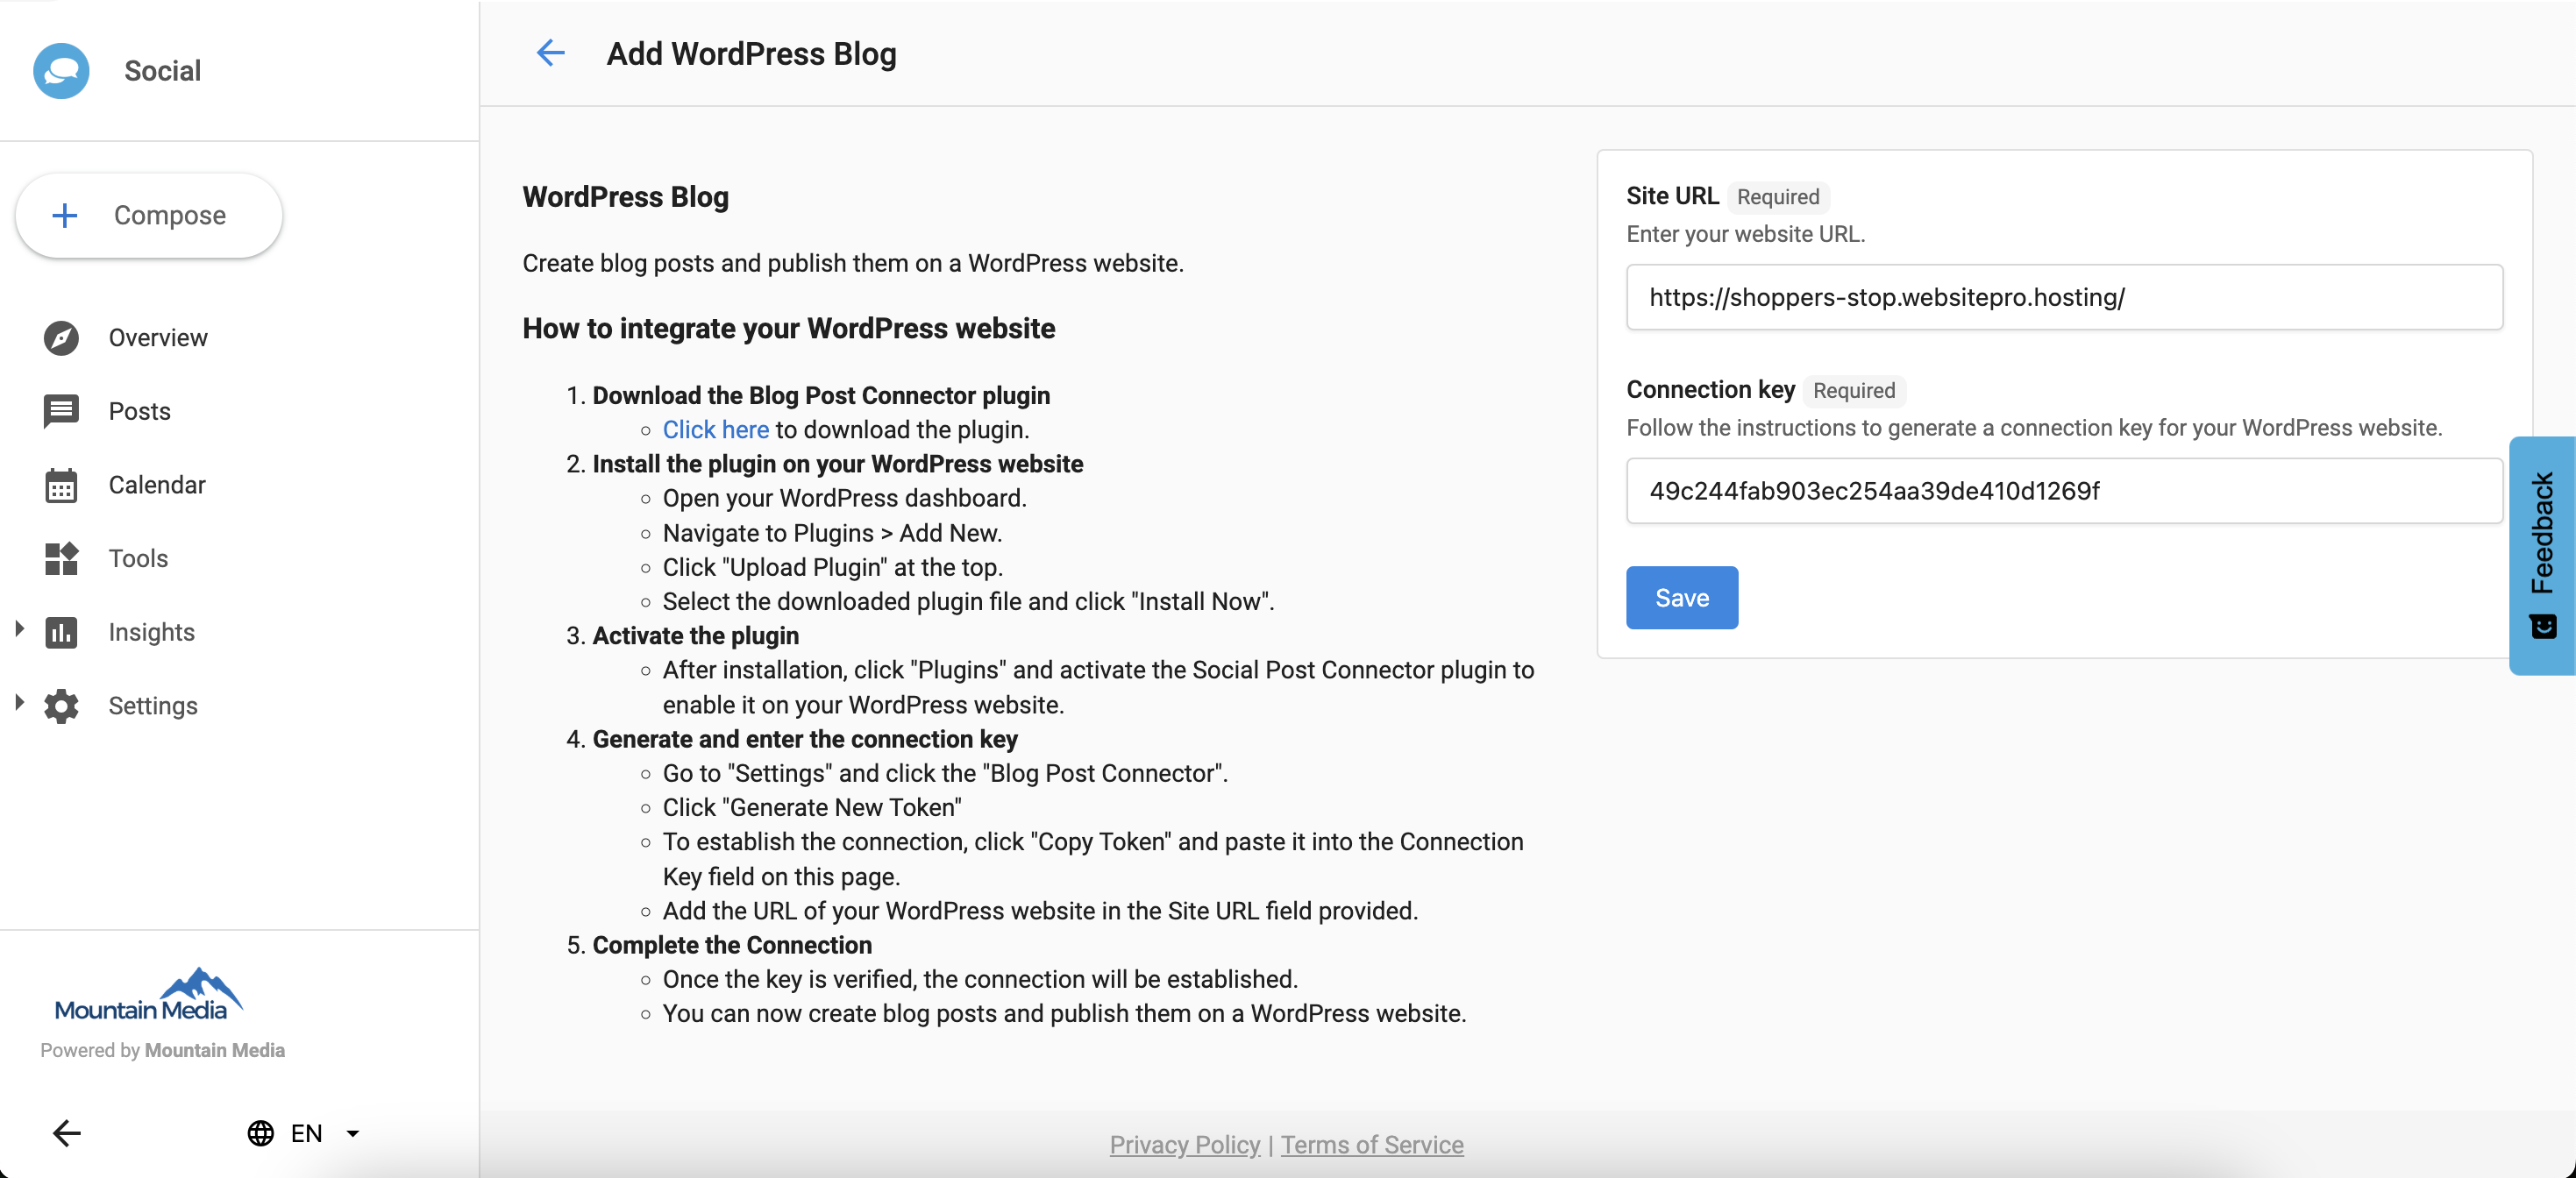
Task: Click the 'WordPress Blog' section heading
Action: point(626,197)
